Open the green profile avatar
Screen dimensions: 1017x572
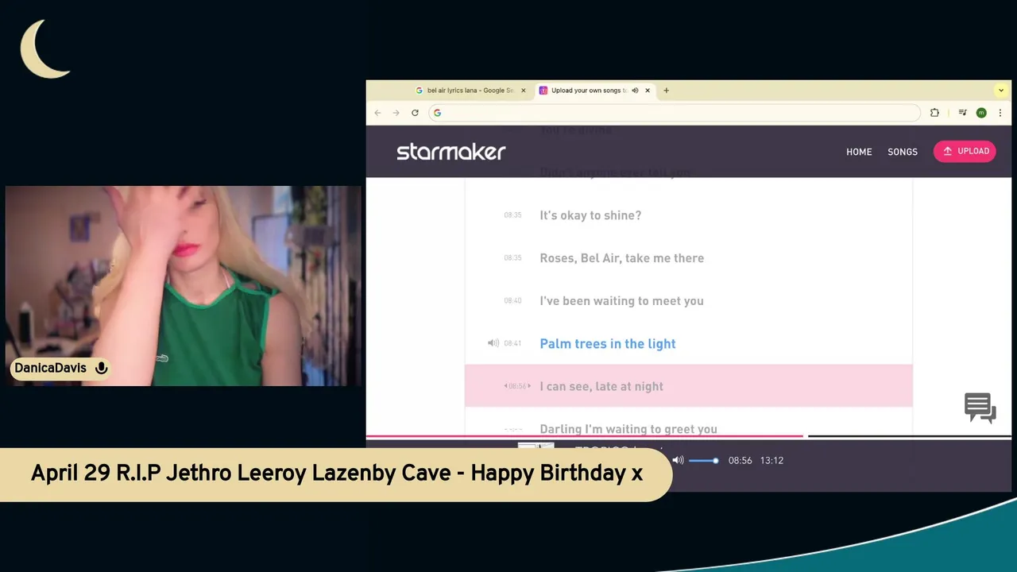(981, 113)
